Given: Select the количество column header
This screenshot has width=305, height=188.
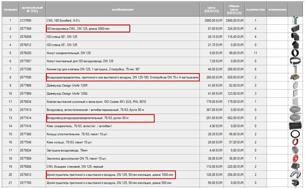Looking at the screenshot, I should [256, 9].
